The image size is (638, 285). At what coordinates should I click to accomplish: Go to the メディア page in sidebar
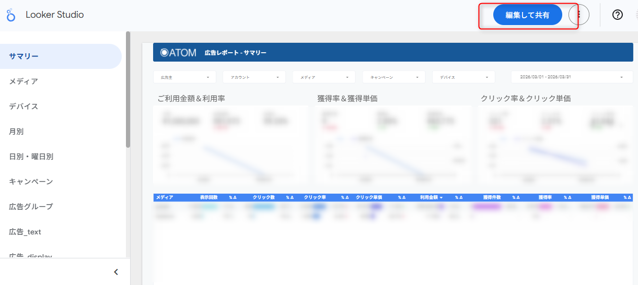pyautogui.click(x=24, y=81)
